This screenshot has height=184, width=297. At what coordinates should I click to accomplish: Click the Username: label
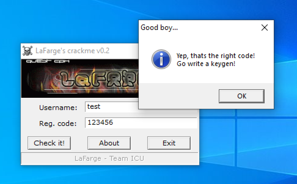pos(58,108)
